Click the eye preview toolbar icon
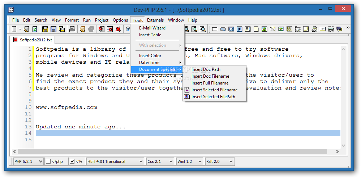361x178 pixels. tap(128, 29)
